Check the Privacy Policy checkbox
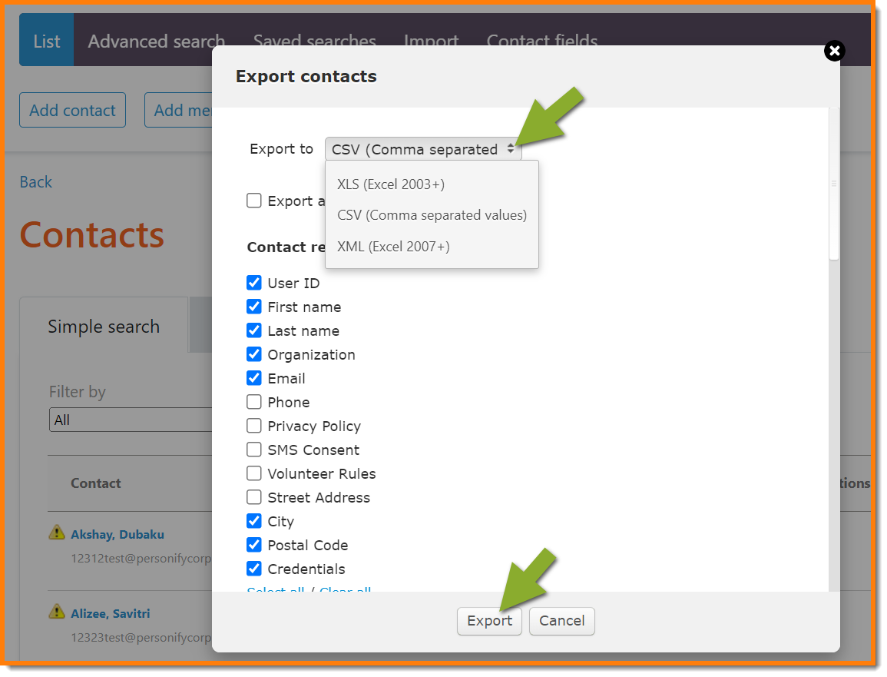887x677 pixels. click(254, 425)
